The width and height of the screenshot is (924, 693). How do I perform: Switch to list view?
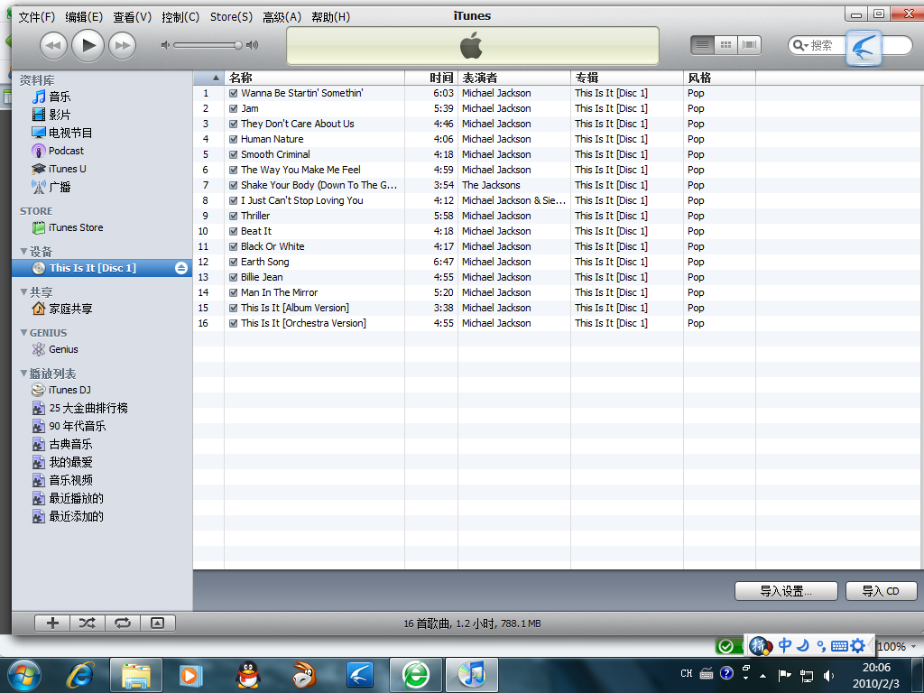click(x=702, y=45)
